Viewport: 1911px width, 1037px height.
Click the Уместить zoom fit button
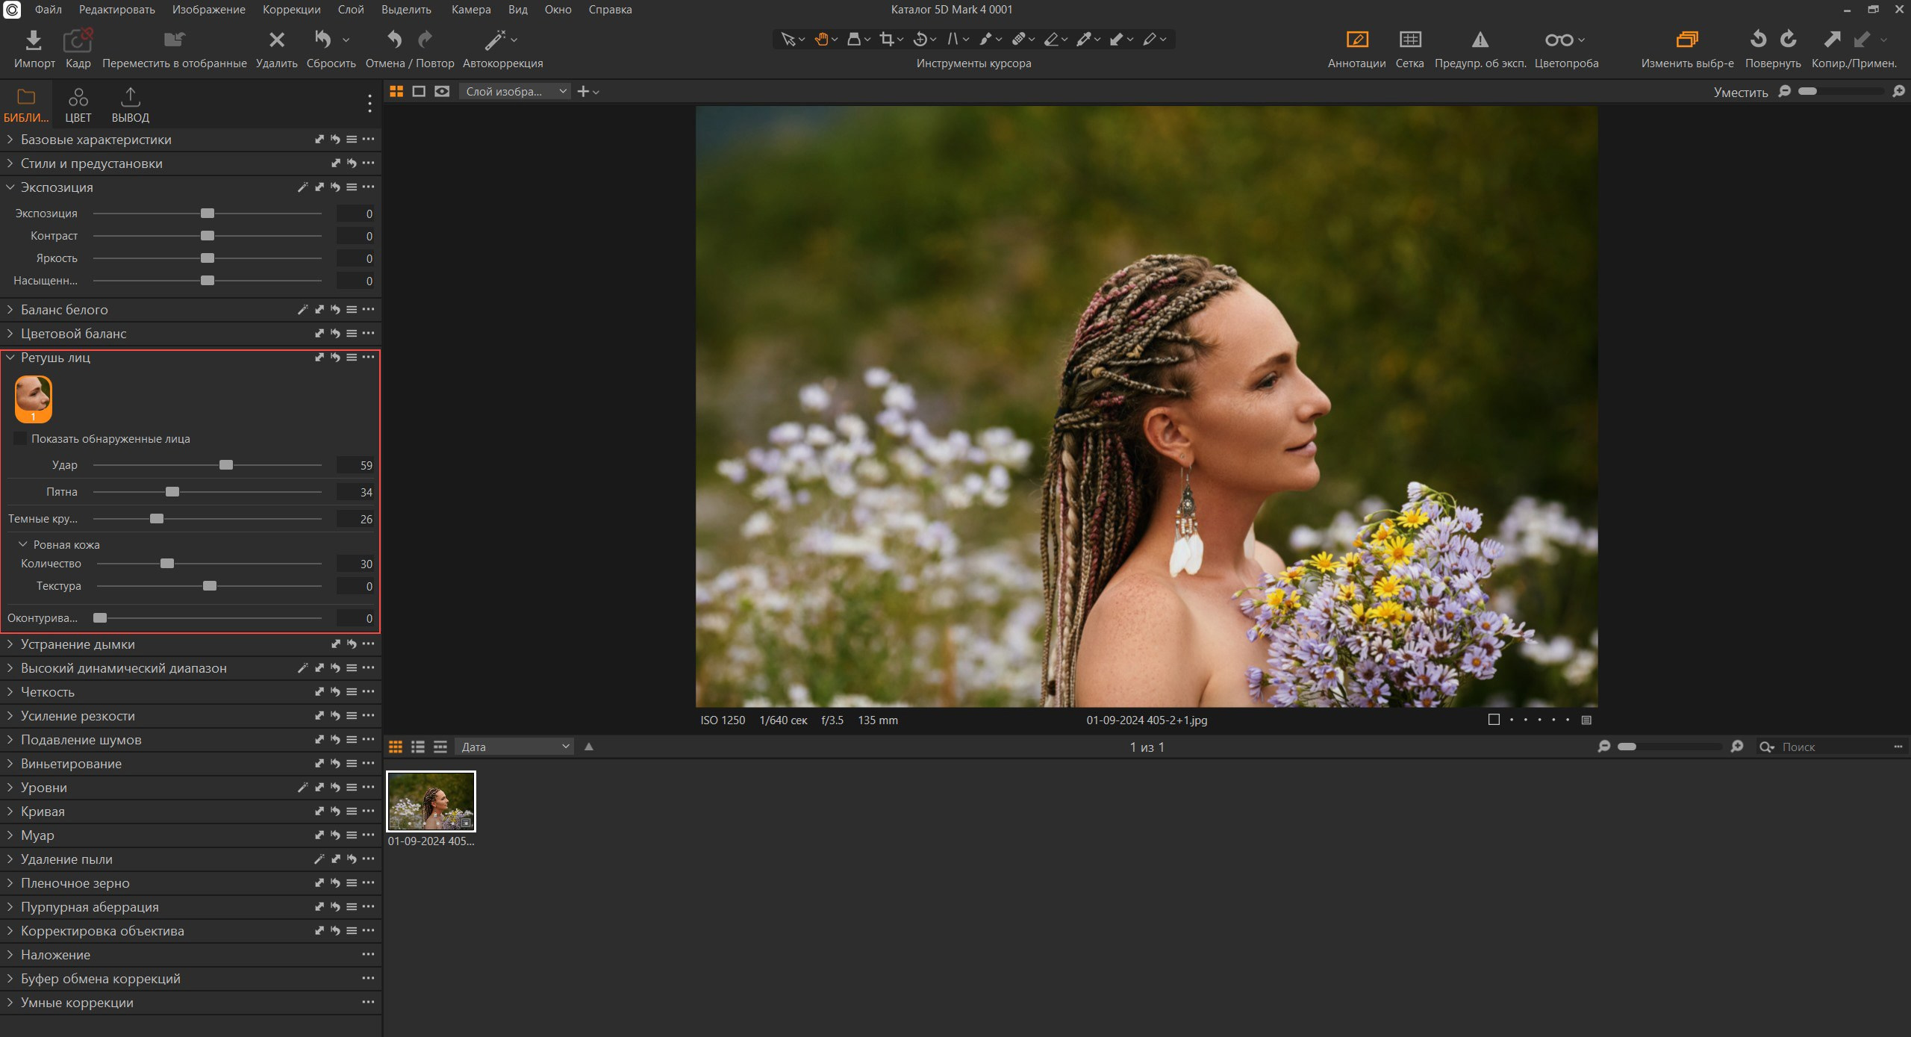coord(1740,93)
